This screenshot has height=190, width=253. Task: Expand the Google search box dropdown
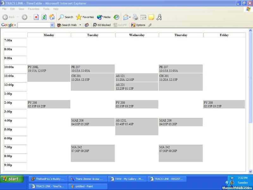tap(52, 25)
